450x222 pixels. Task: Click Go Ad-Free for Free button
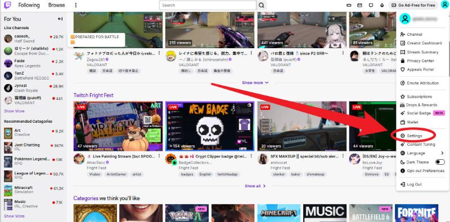click(413, 5)
